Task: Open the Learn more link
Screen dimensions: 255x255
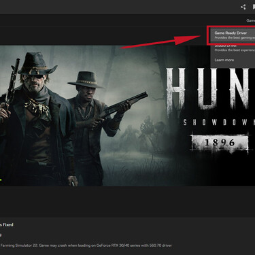Action: click(224, 60)
